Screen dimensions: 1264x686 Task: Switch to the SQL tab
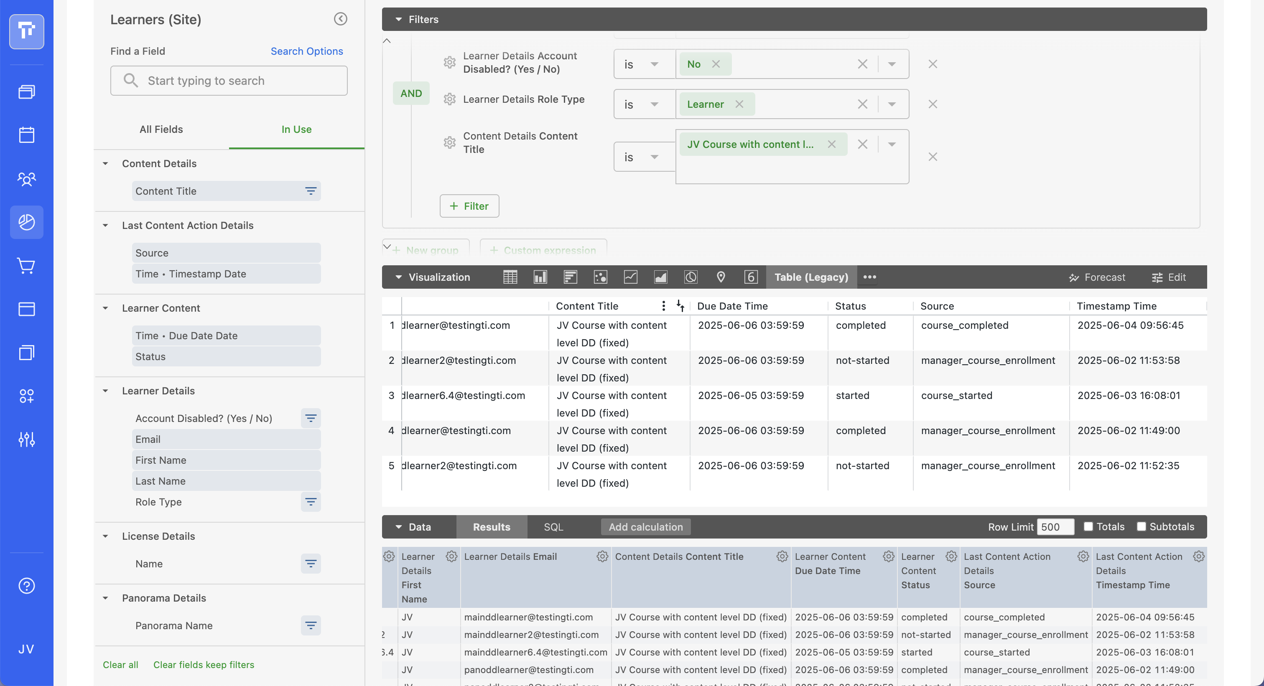pos(553,527)
